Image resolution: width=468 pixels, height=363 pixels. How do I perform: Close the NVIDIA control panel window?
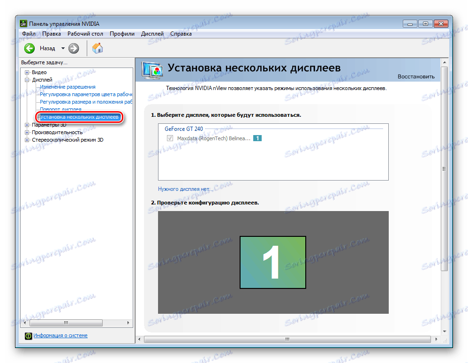coord(441,23)
